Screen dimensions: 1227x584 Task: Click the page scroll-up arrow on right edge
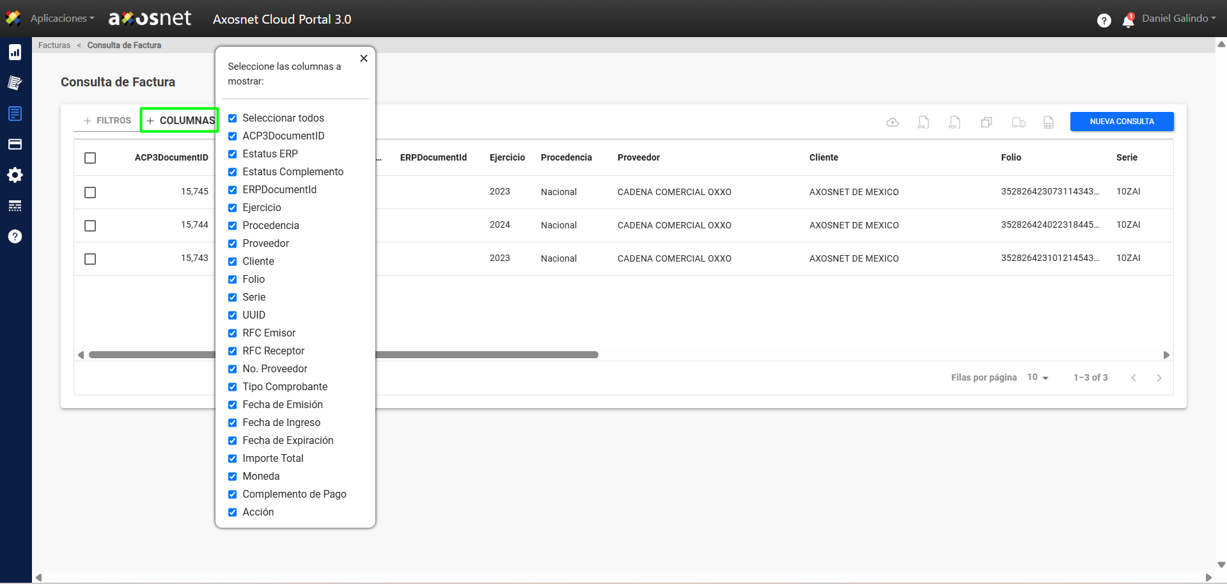click(x=1221, y=44)
